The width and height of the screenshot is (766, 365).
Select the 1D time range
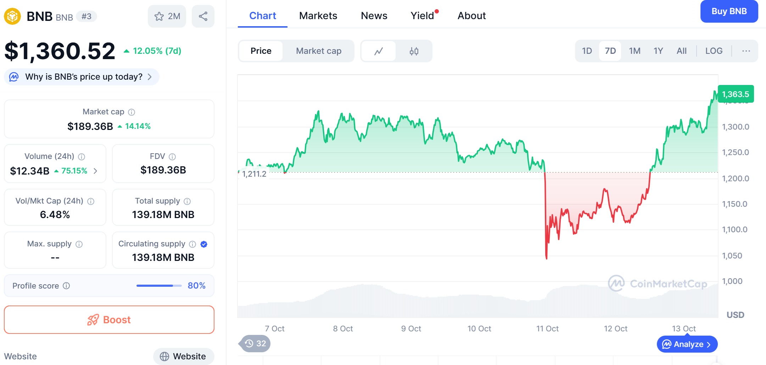pos(587,51)
